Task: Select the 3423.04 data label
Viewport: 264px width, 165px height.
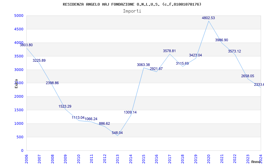Action: 195,55
